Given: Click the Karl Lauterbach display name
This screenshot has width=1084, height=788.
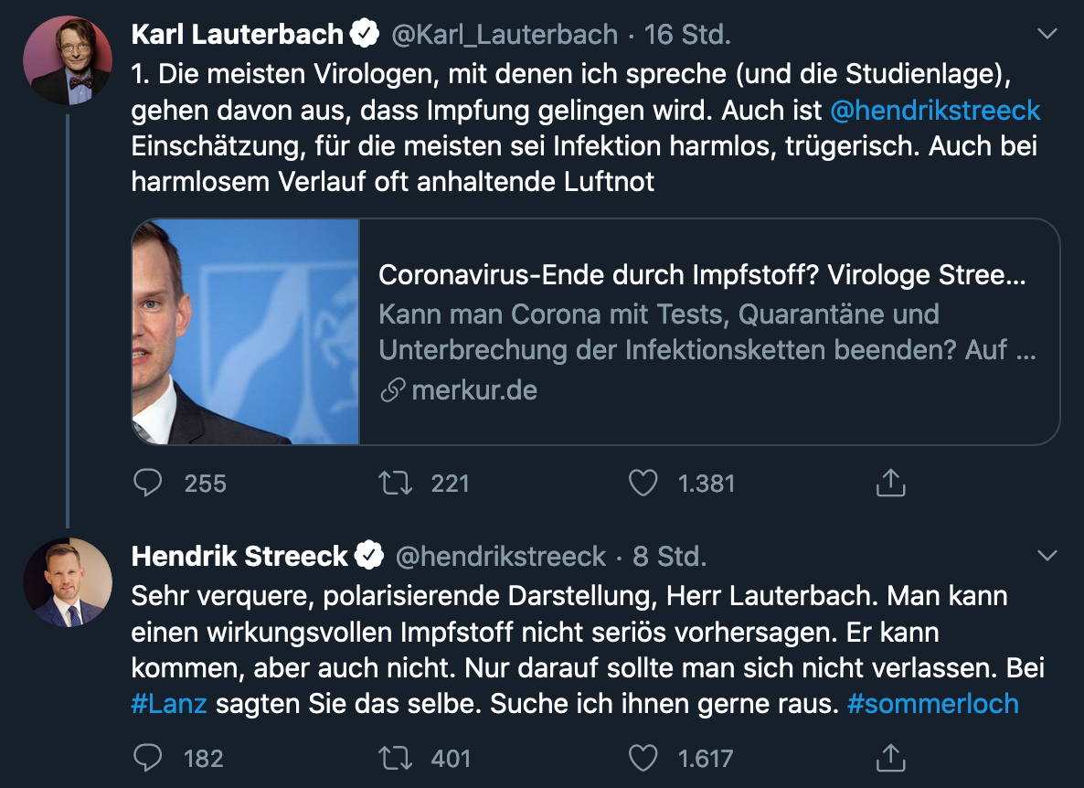Looking at the screenshot, I should click(238, 35).
